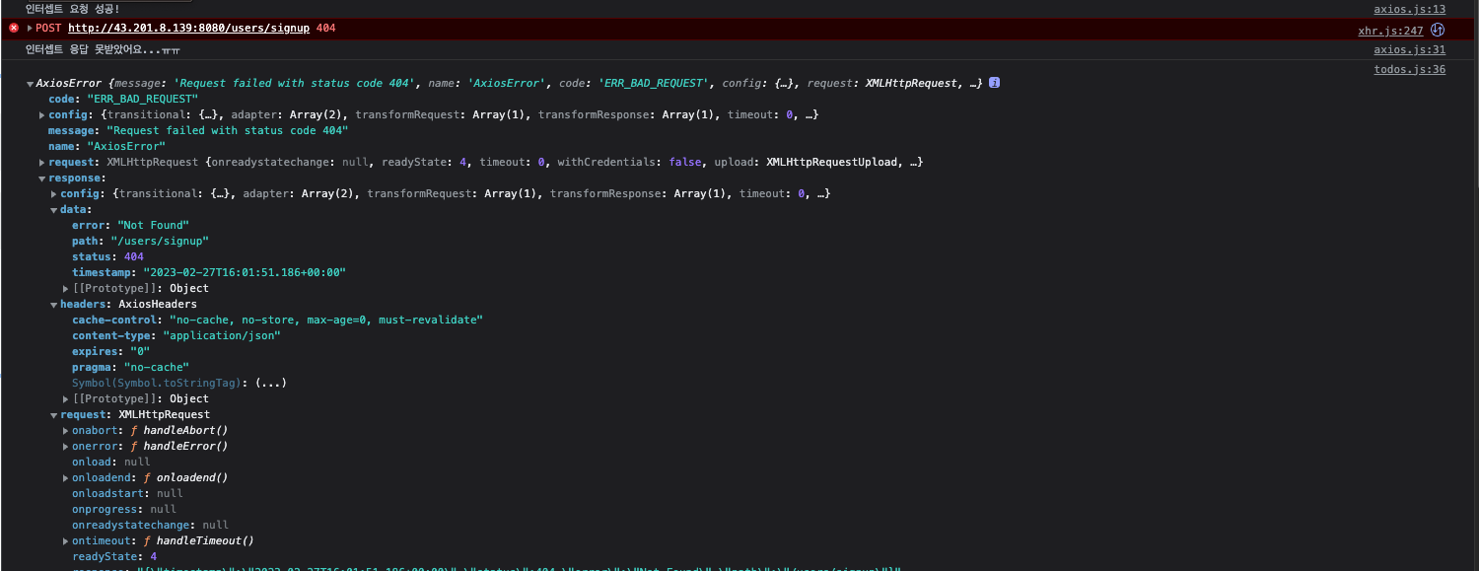
Task: Click the cache-control header value
Action: pyautogui.click(x=325, y=320)
